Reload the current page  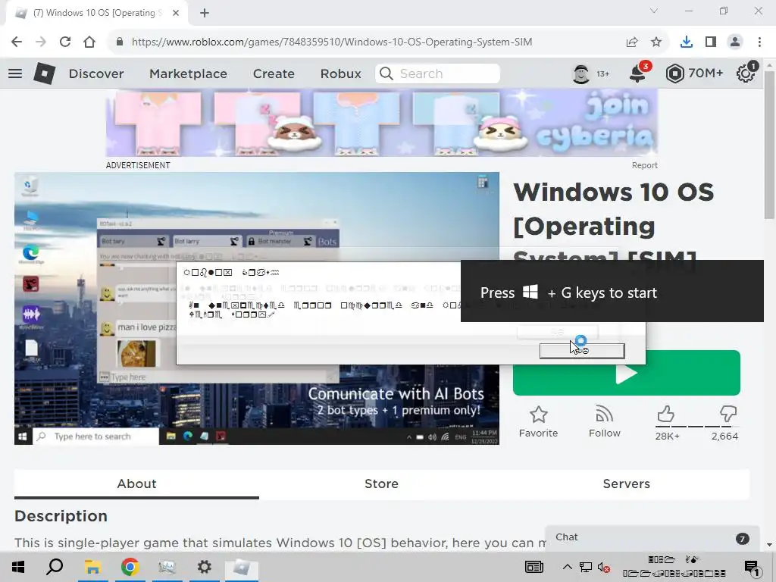click(65, 42)
